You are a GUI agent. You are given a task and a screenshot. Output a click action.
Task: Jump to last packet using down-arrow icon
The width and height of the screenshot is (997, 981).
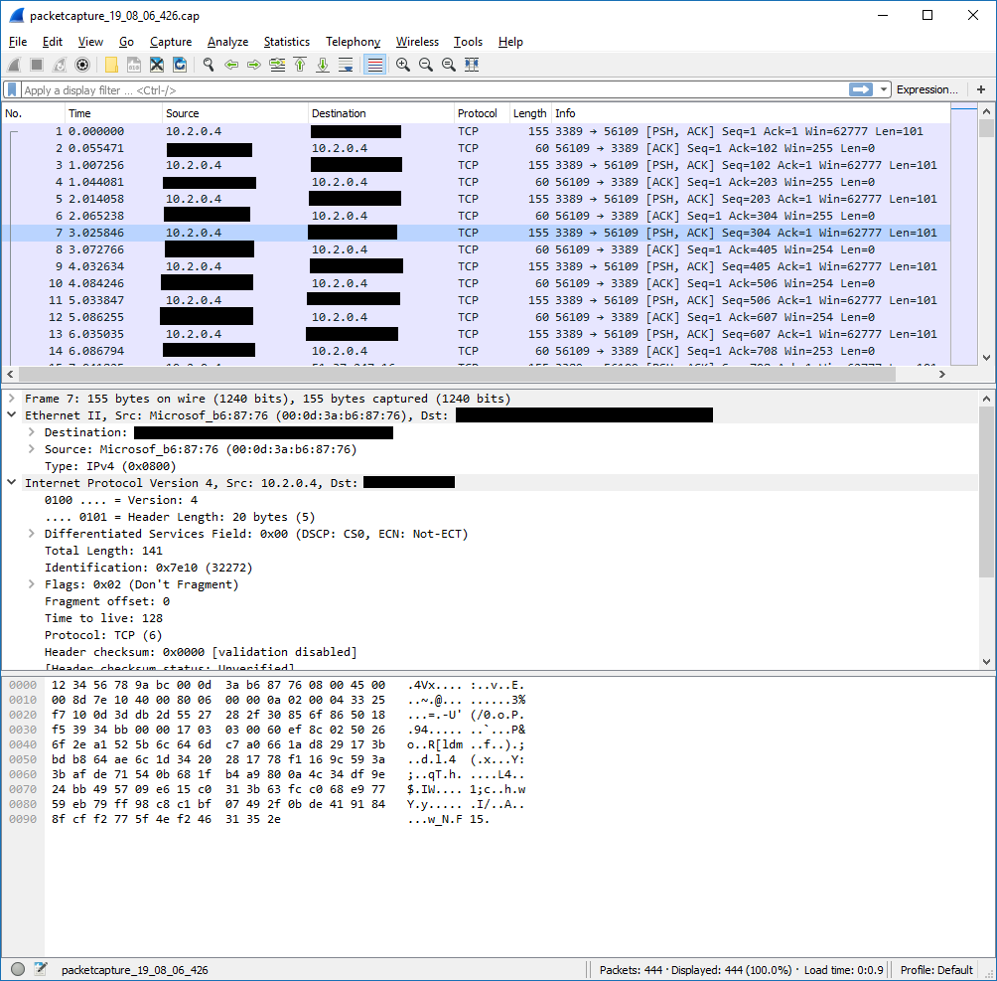tap(324, 65)
